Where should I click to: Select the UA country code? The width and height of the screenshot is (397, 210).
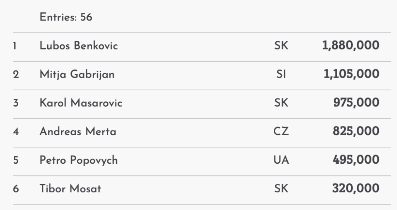click(281, 160)
